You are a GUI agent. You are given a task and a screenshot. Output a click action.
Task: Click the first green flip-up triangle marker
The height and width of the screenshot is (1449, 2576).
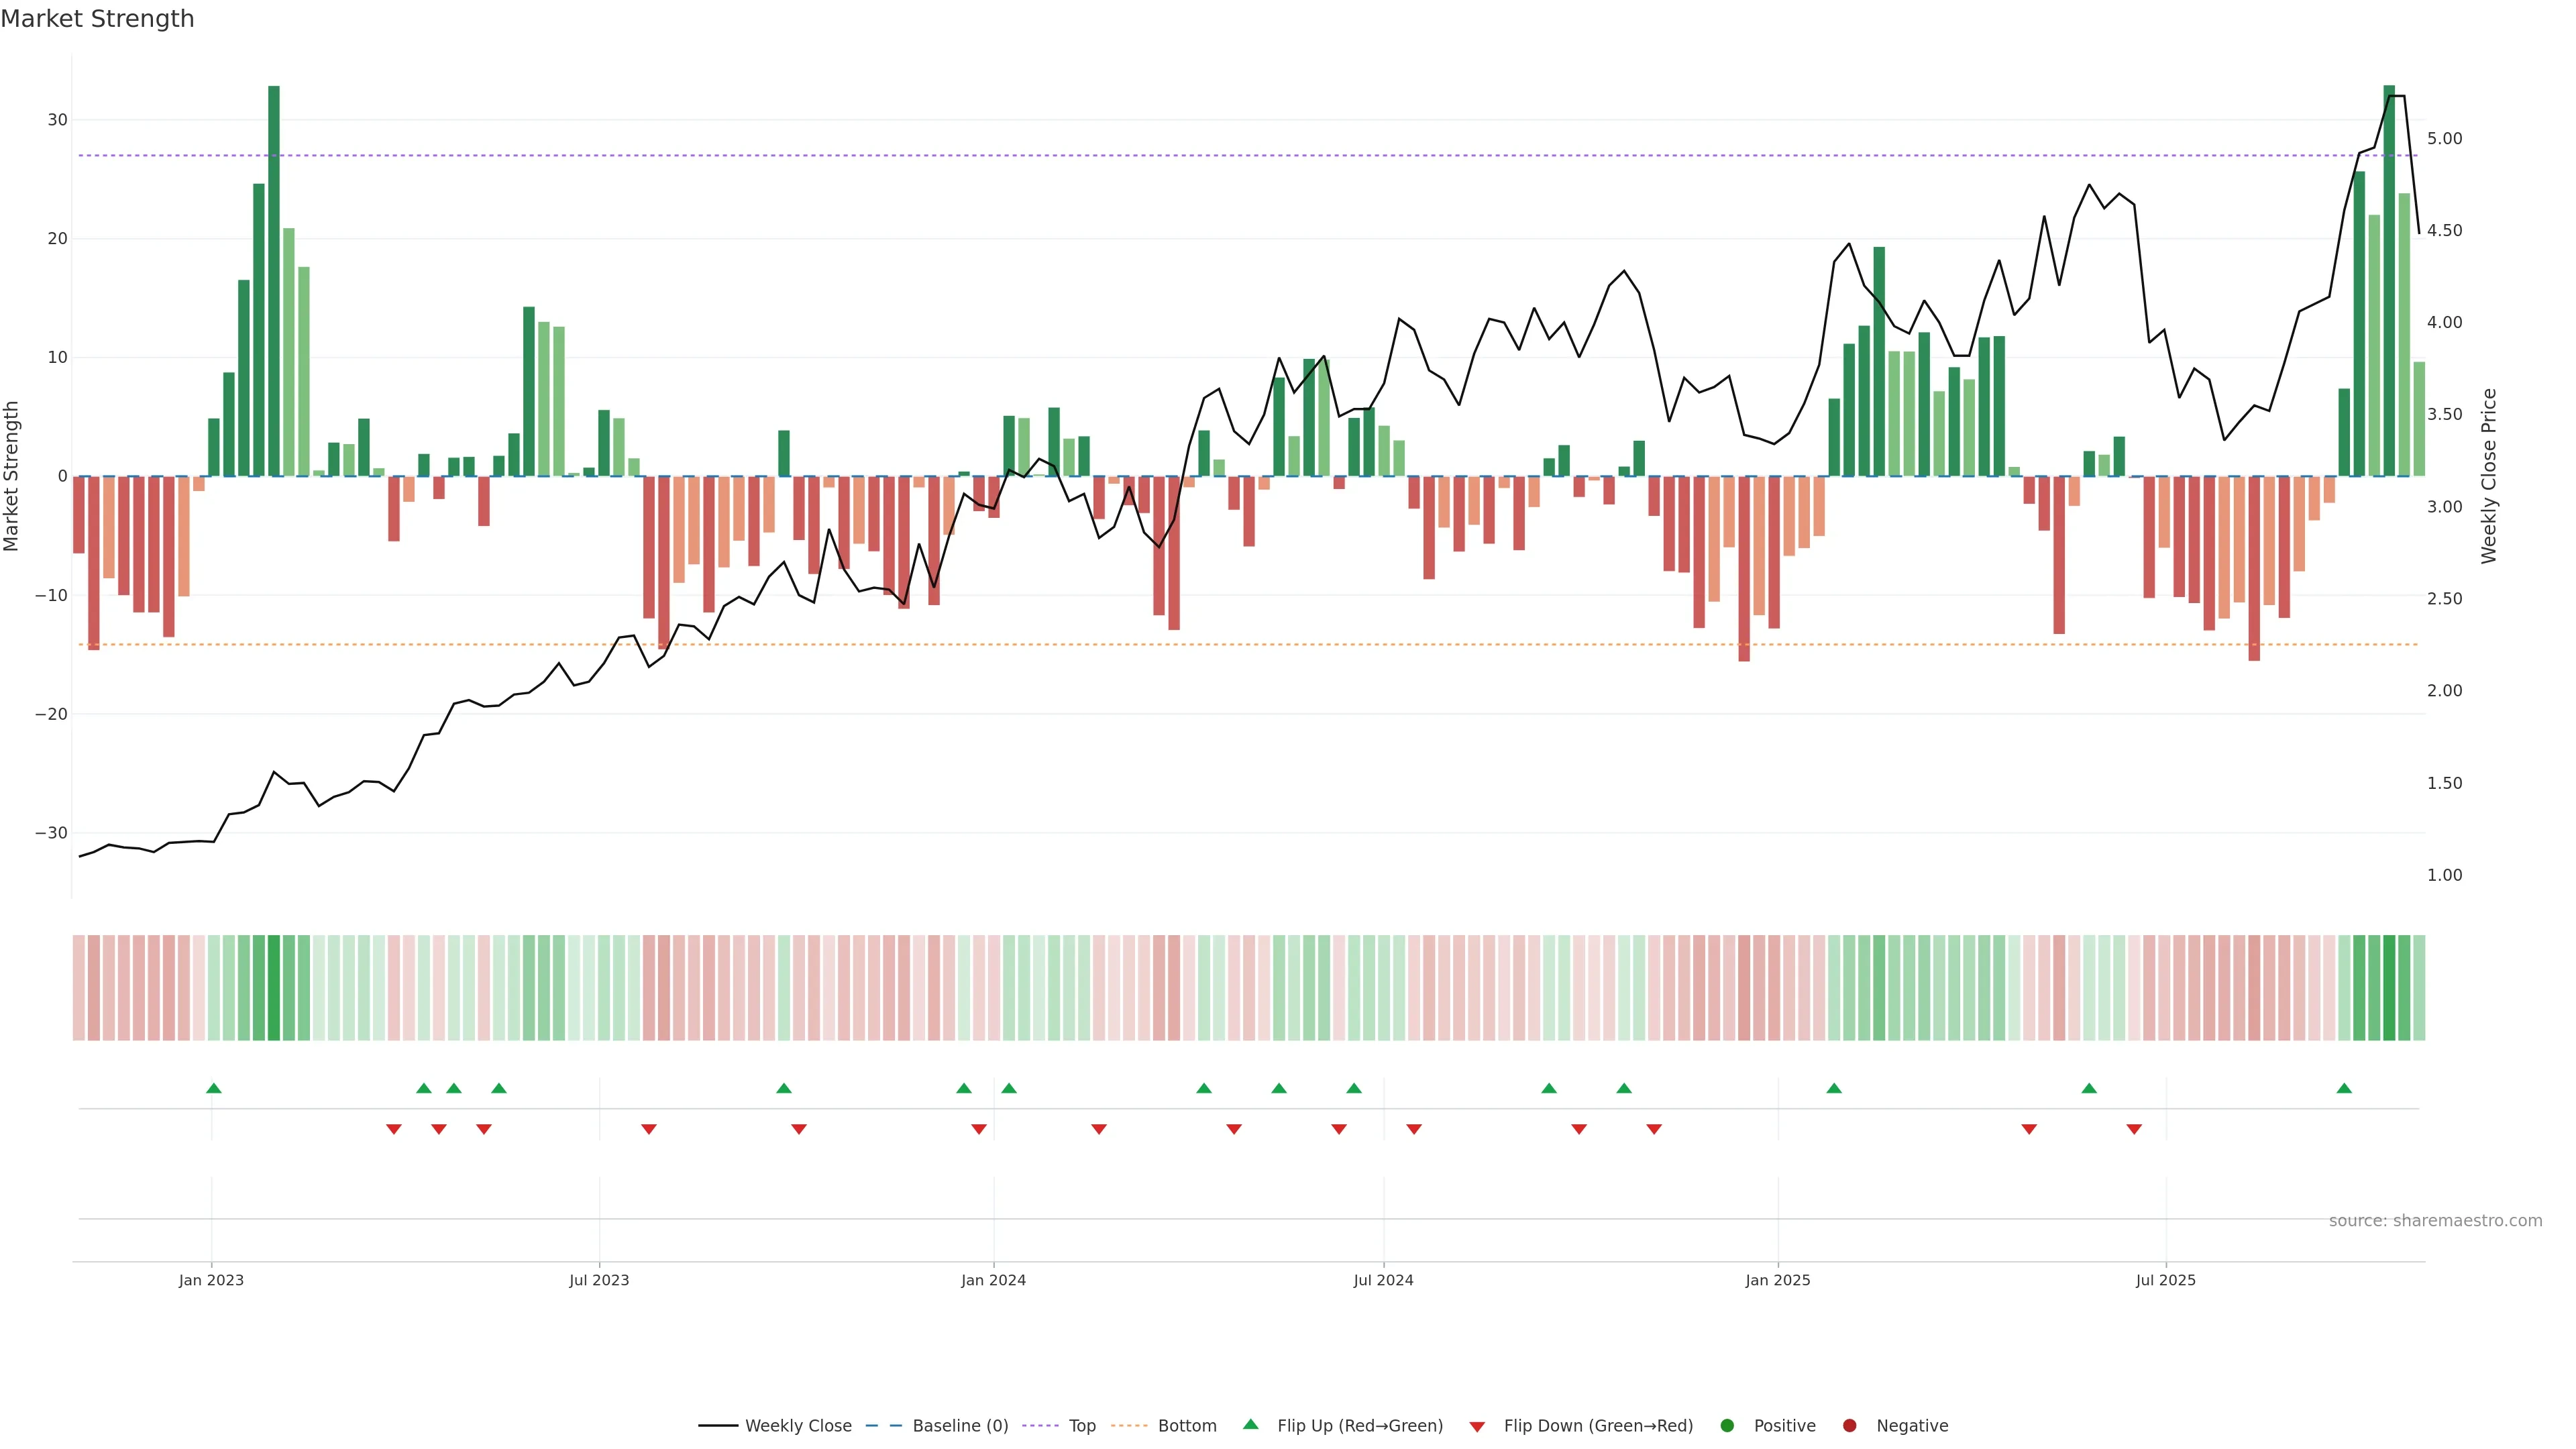(x=213, y=1088)
